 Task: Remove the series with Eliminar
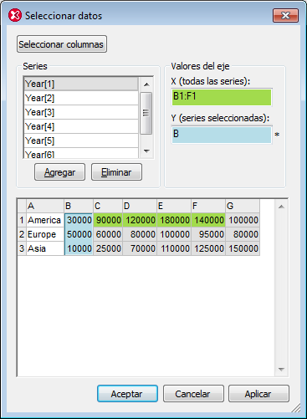tap(116, 172)
